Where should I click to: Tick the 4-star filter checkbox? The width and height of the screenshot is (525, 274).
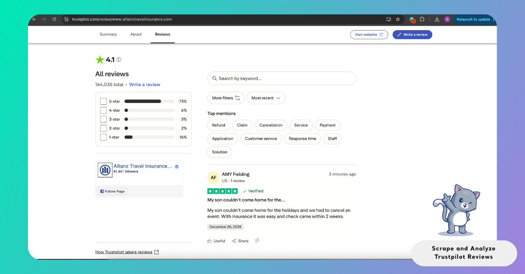(x=103, y=110)
